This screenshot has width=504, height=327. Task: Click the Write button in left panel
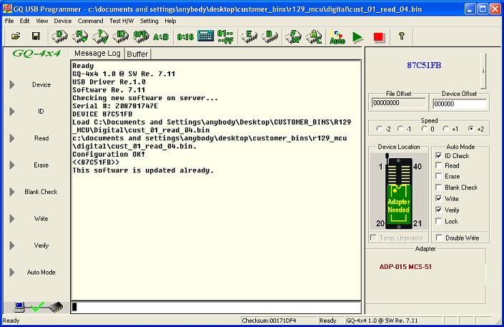click(x=41, y=219)
